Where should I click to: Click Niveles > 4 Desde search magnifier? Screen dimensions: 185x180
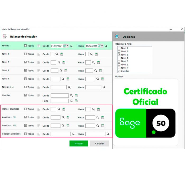coord(69,87)
